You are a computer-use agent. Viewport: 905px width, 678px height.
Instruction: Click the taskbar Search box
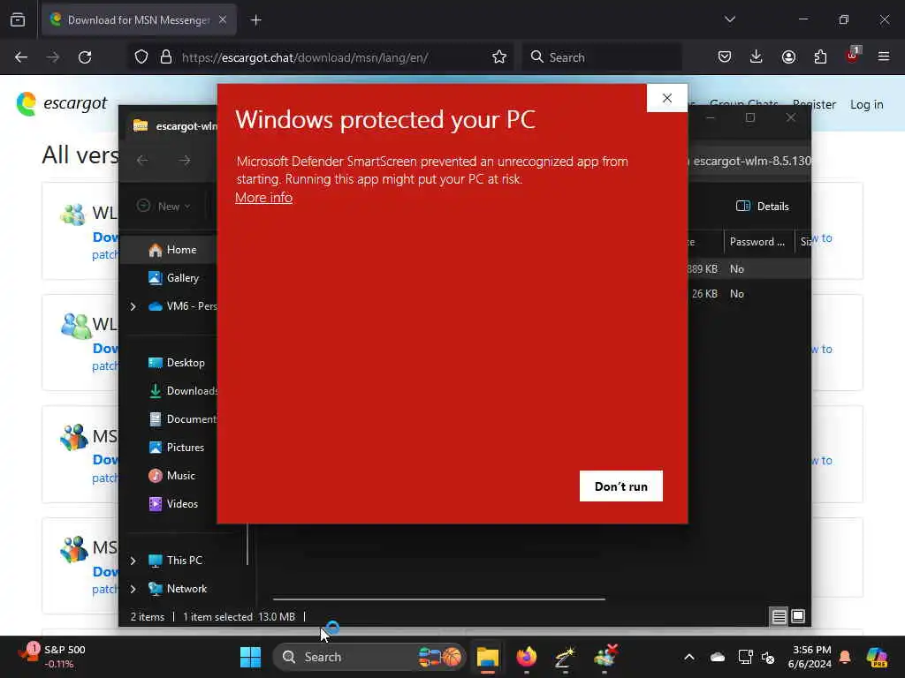coord(369,657)
